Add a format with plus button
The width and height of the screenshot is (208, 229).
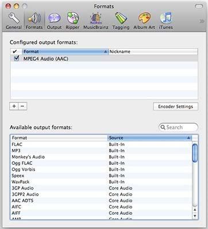tap(14, 106)
